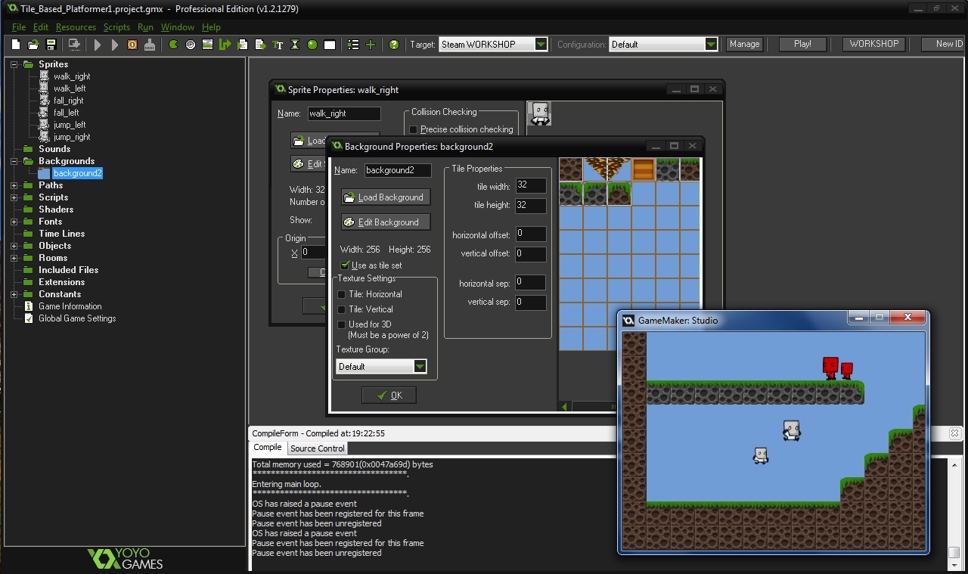Check the 'Used for 3D' option
The width and height of the screenshot is (968, 574).
pos(342,324)
